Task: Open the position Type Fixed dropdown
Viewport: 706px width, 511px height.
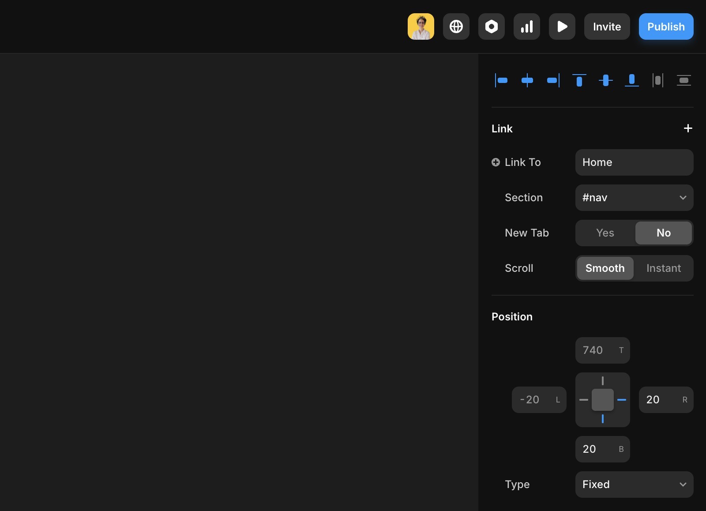Action: tap(634, 485)
